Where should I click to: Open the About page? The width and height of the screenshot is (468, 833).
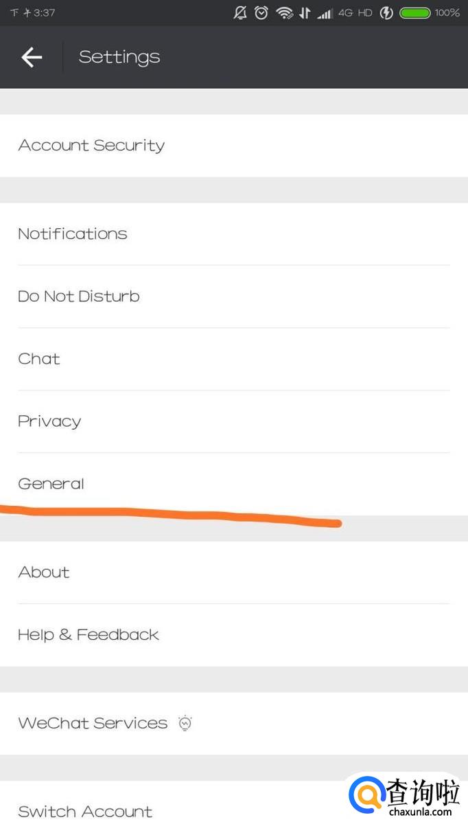click(x=44, y=573)
